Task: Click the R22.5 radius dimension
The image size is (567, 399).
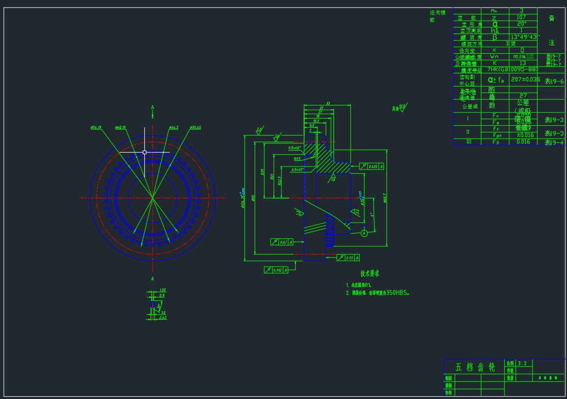Action: click(279, 181)
